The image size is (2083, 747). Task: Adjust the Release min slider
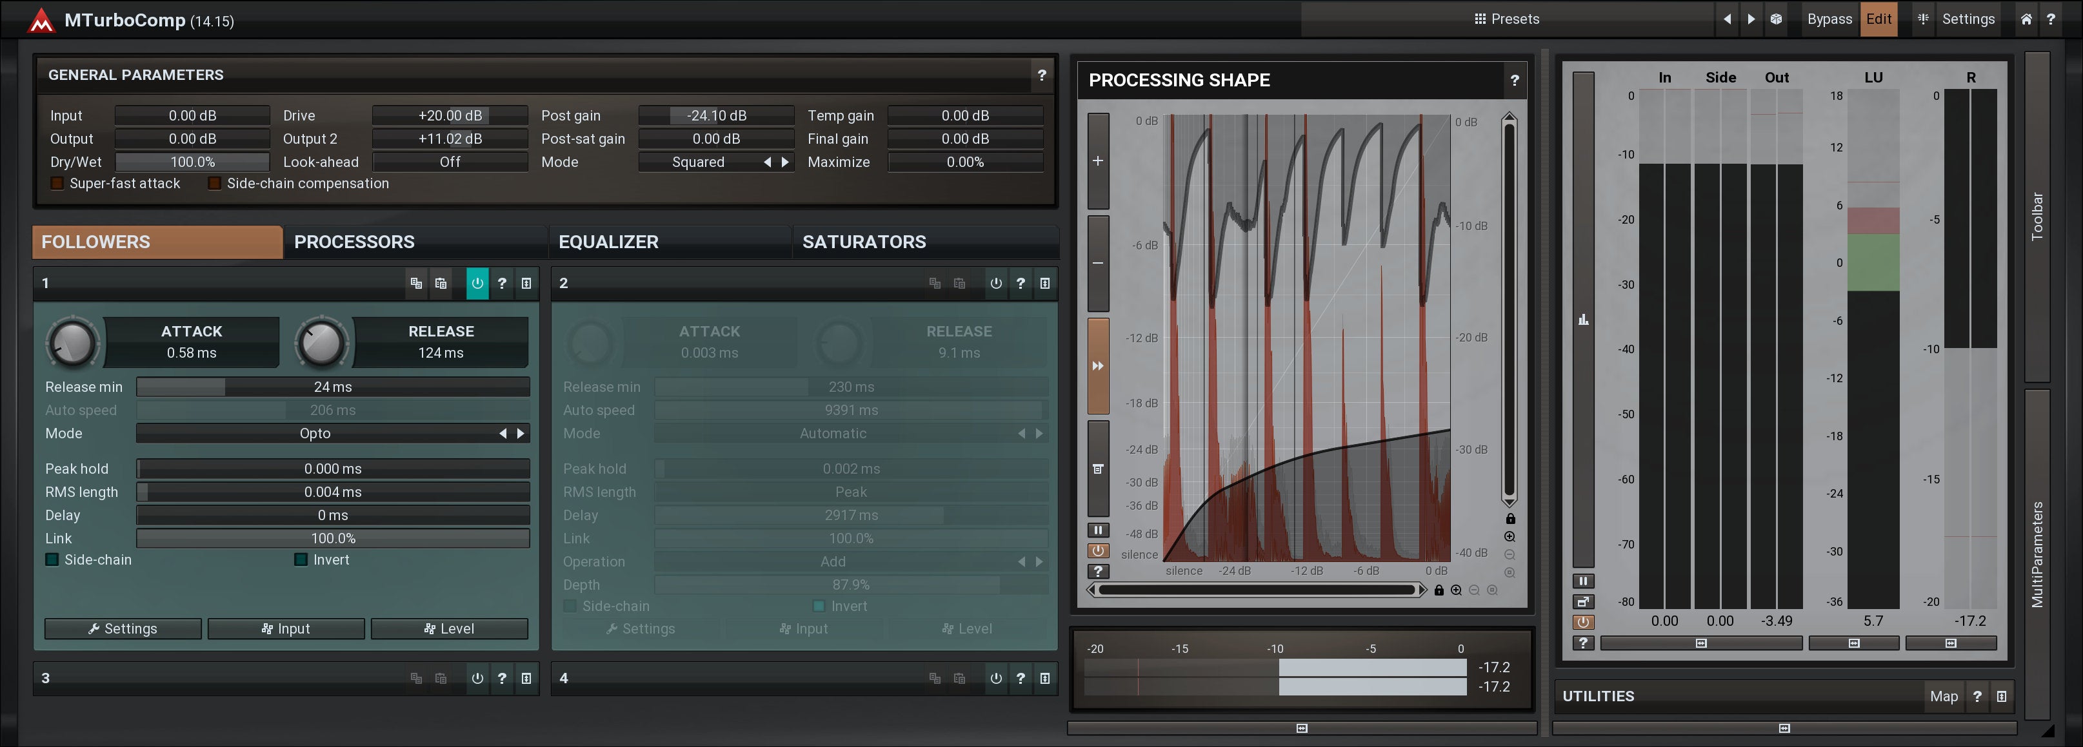point(332,387)
